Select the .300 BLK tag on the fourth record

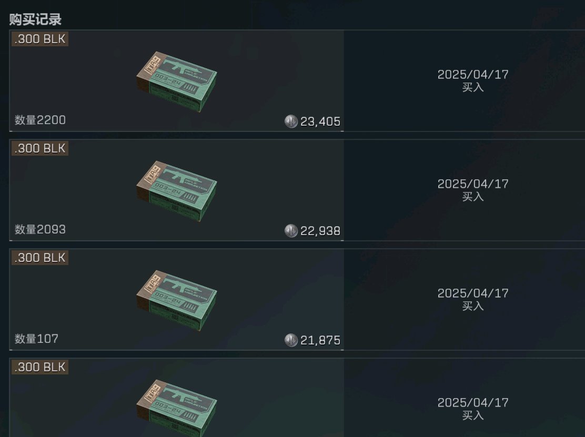pyautogui.click(x=39, y=367)
